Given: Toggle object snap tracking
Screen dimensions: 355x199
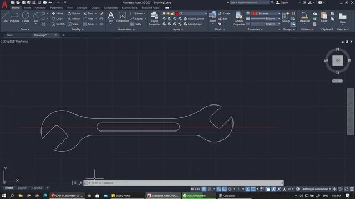Looking at the screenshot, I should 248,189.
